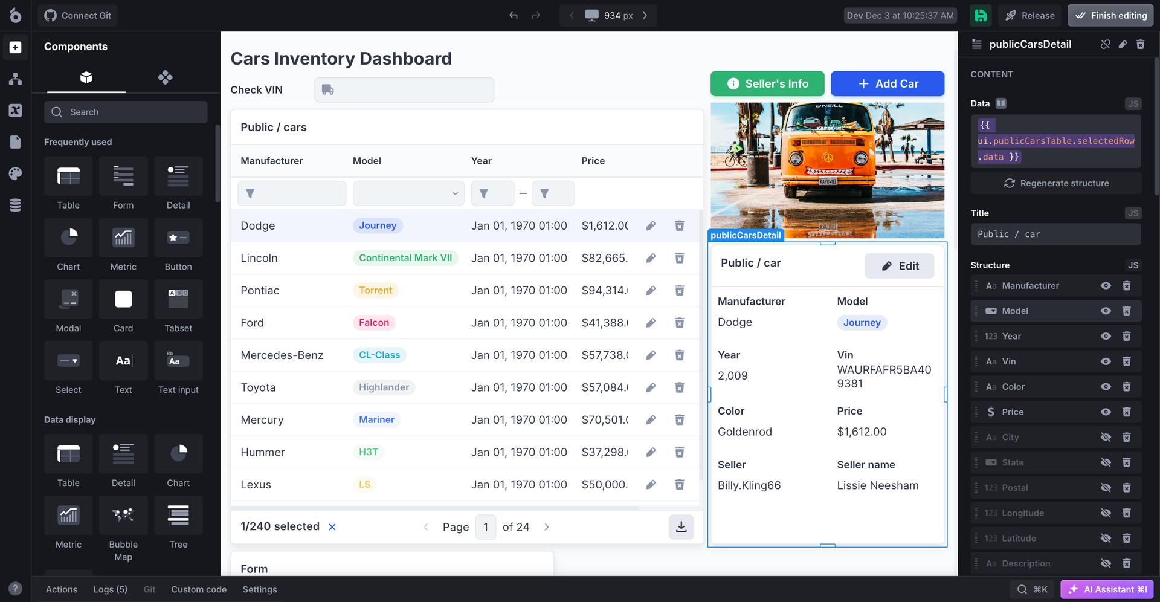The width and height of the screenshot is (1160, 602).
Task: Open the Model filter dropdown
Action: click(408, 193)
